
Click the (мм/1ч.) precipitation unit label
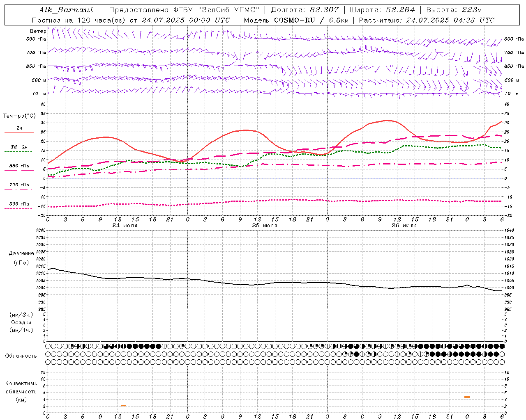click(21, 331)
